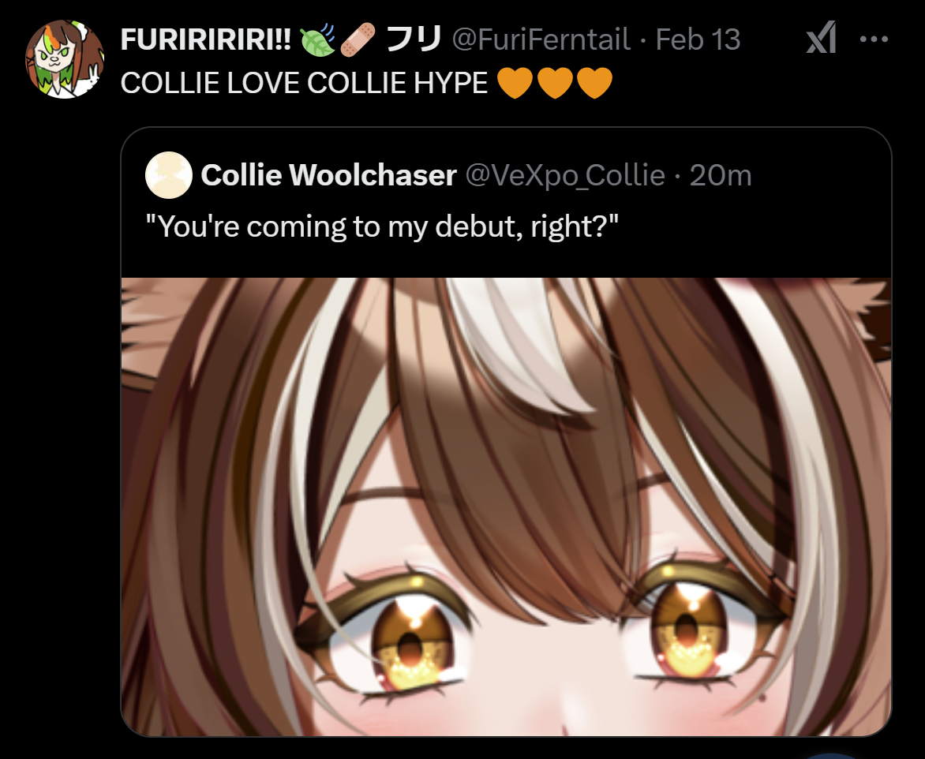Open the Feb 13 timestamp link
Screen dimensions: 925x759
click(x=698, y=40)
